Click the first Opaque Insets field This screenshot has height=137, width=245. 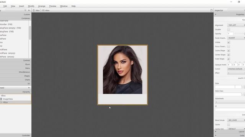229,65
